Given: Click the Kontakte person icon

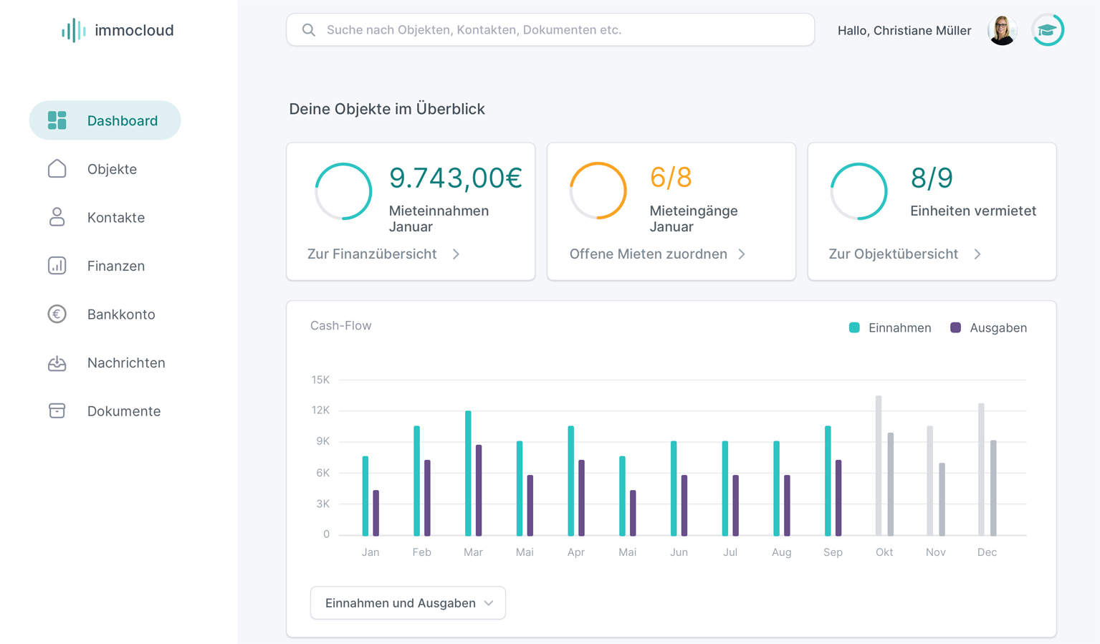Looking at the screenshot, I should pos(57,217).
